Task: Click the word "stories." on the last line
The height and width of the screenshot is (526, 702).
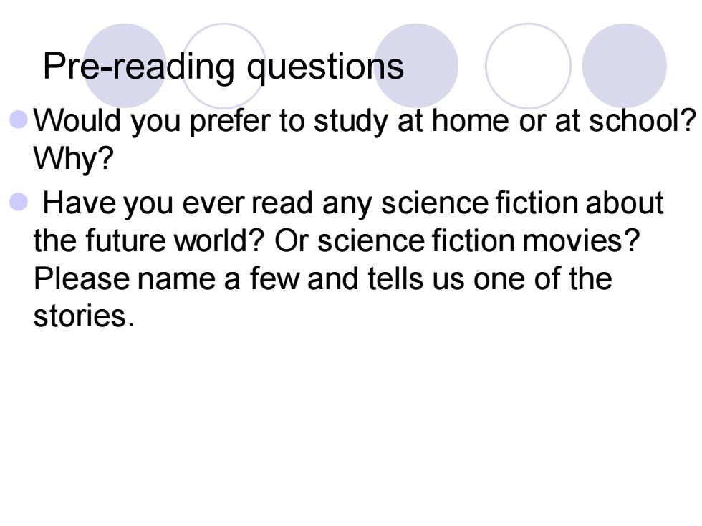Action: [84, 316]
